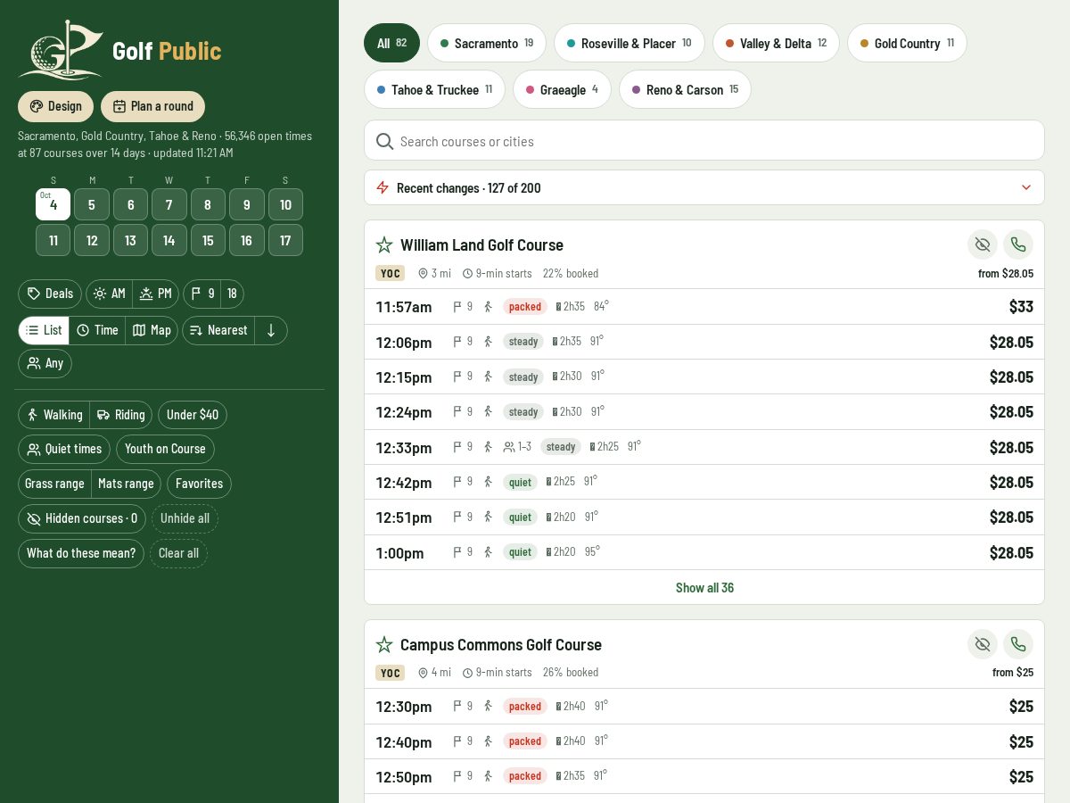Click the search magnifier icon
This screenshot has width=1070, height=803.
(384, 141)
